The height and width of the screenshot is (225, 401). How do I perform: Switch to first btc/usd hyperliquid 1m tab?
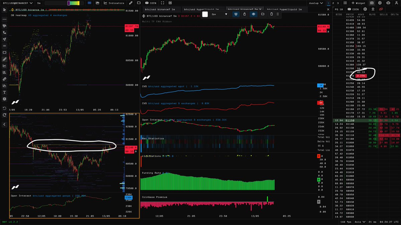(202, 9)
